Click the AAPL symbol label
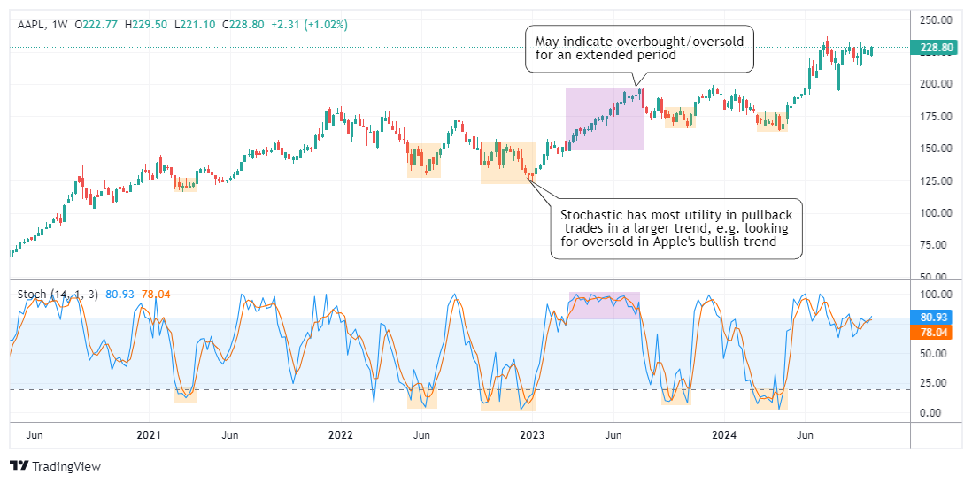 30,25
